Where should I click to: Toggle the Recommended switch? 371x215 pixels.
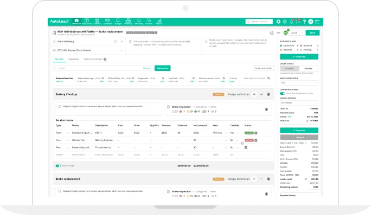tap(58, 166)
